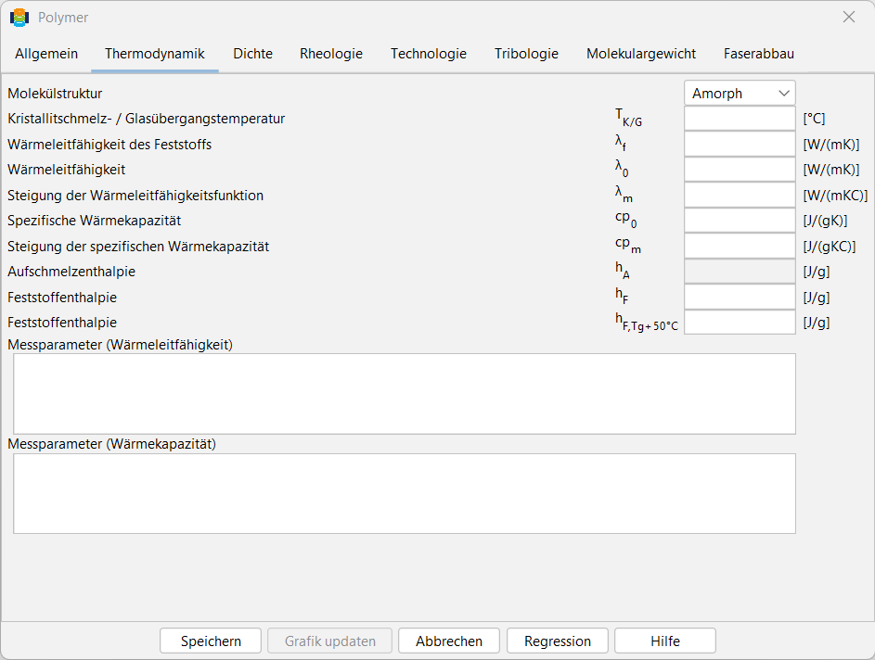875x660 pixels.
Task: Open the Tribologie tab
Action: [x=526, y=54]
